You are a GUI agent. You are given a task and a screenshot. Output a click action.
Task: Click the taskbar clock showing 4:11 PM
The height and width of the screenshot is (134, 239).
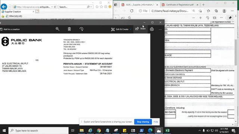[224, 131]
